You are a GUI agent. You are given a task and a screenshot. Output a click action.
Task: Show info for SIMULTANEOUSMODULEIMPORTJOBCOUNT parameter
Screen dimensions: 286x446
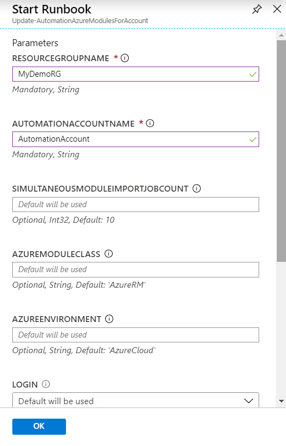[197, 188]
